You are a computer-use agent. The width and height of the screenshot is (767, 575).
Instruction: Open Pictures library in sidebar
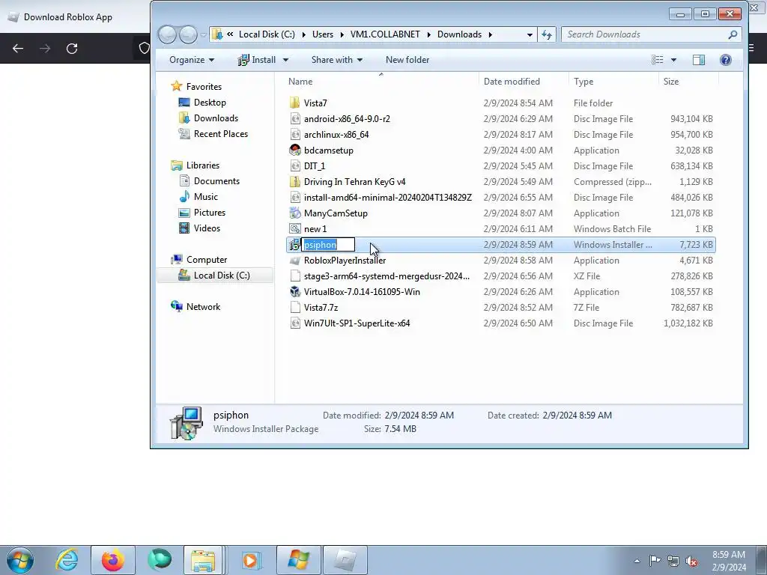(x=210, y=213)
